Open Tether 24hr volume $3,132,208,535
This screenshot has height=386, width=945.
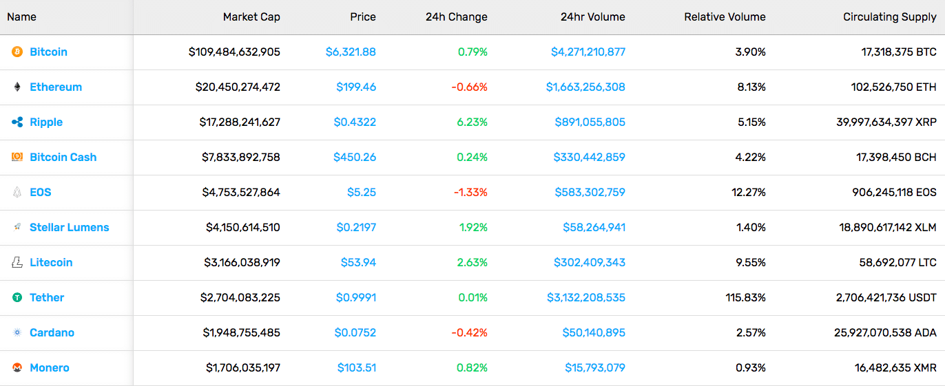(x=585, y=297)
